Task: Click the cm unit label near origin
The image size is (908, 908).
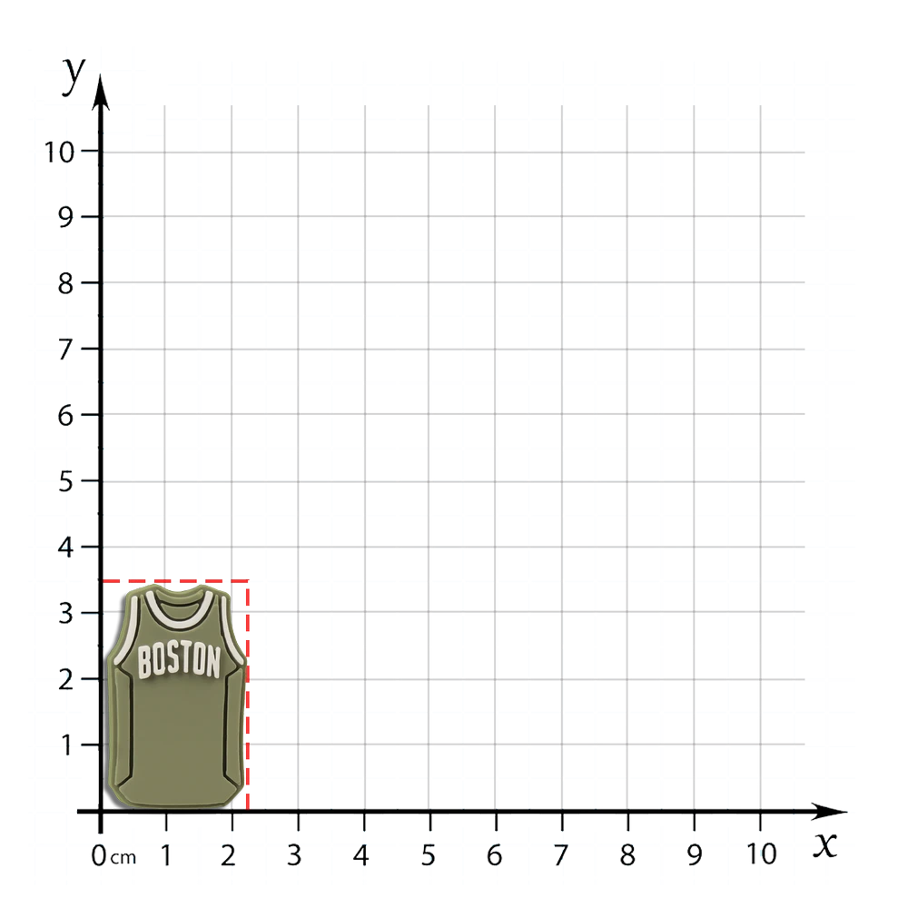Action: click(123, 856)
